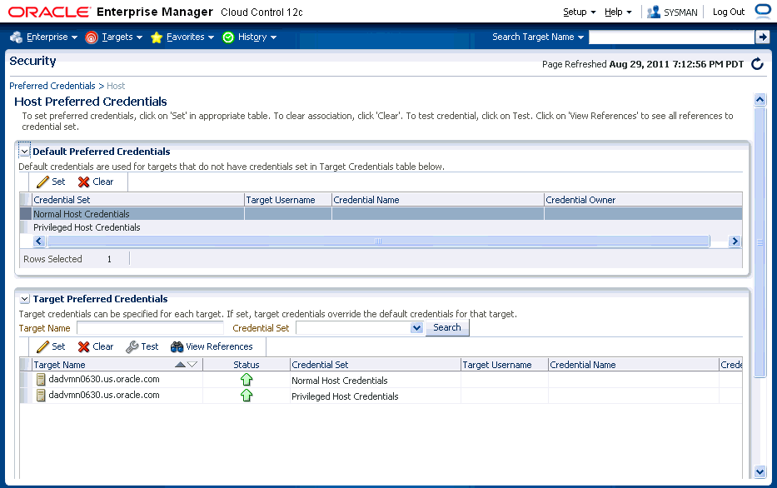Click up status arrow in Normal Host Credentials row
This screenshot has height=488, width=777.
(x=247, y=380)
